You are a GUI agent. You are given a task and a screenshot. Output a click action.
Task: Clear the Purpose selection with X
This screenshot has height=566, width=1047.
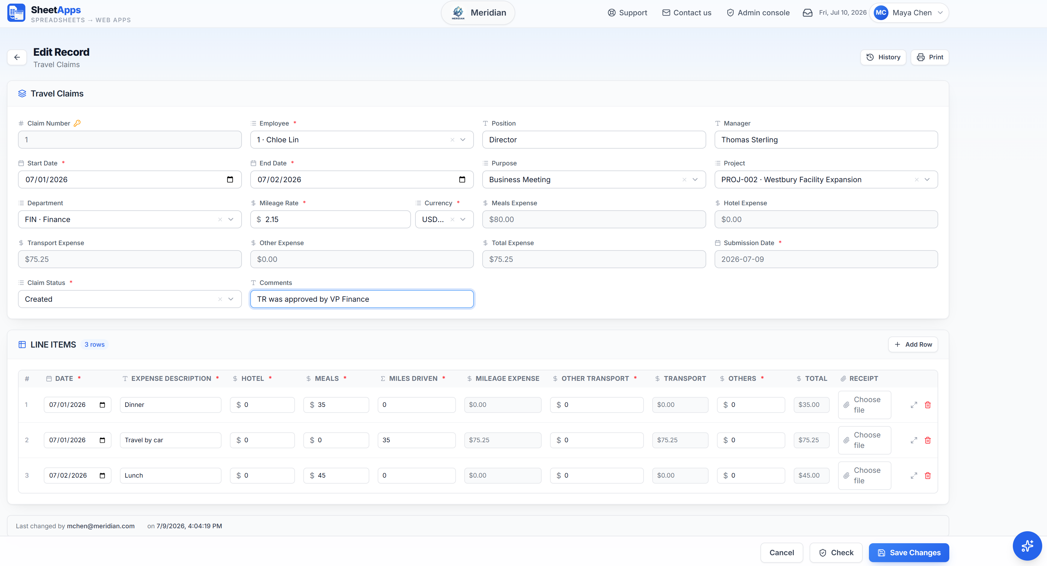(x=684, y=179)
